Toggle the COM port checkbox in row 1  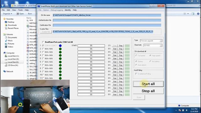[x=43, y=46]
